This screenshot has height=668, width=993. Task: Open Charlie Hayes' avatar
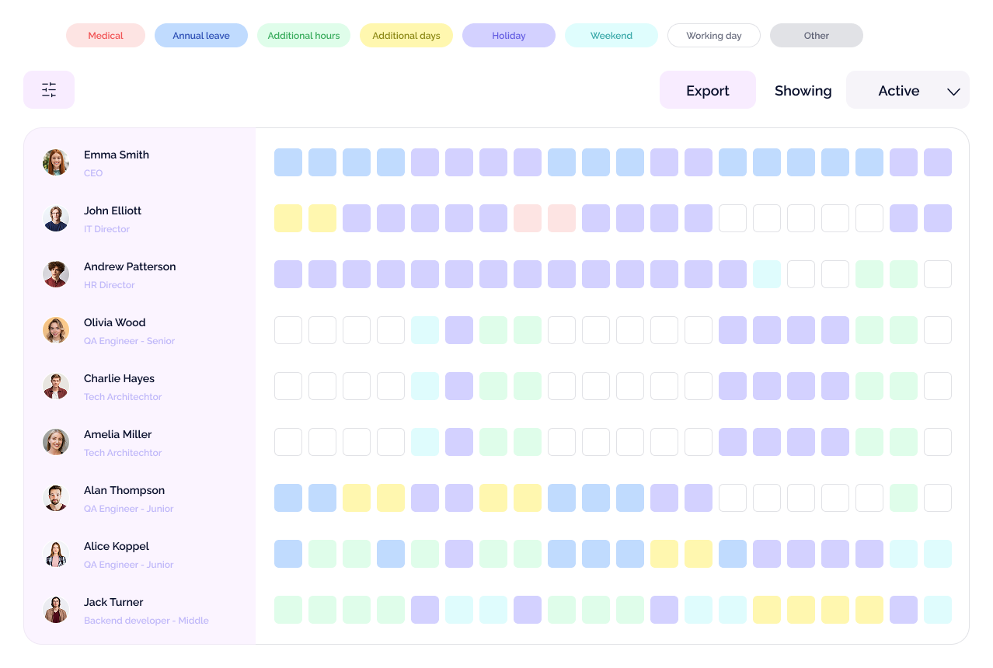pyautogui.click(x=56, y=386)
